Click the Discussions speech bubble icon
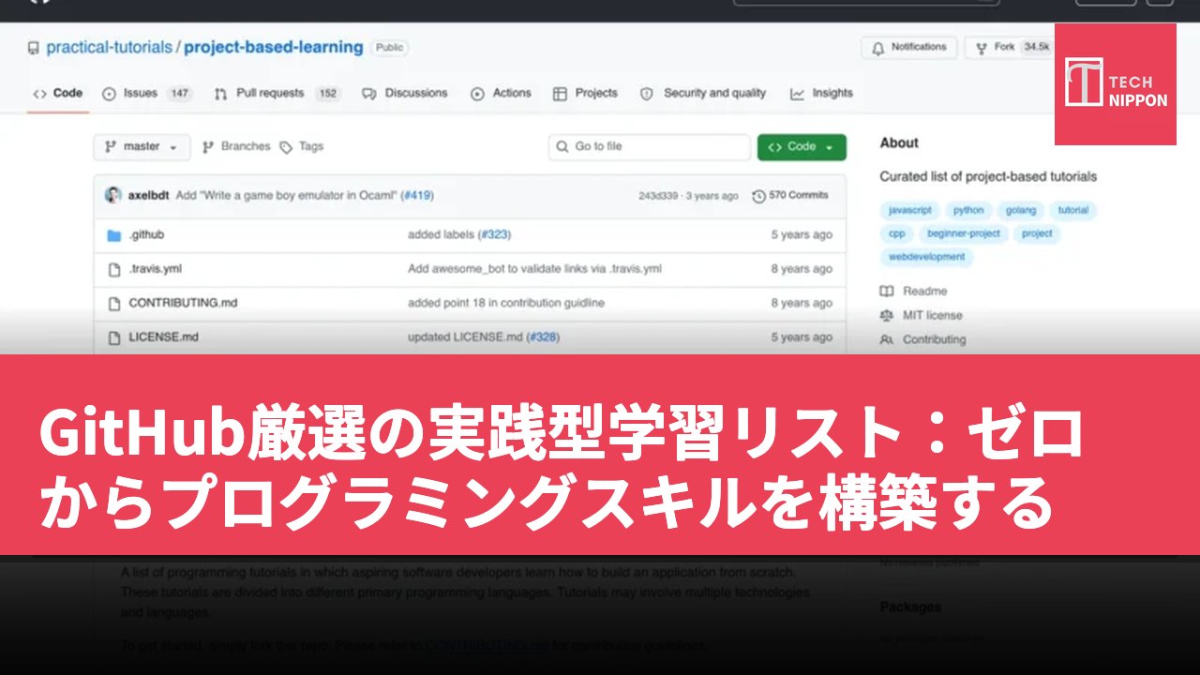Screen dimensions: 1200x675 pyautogui.click(x=368, y=94)
